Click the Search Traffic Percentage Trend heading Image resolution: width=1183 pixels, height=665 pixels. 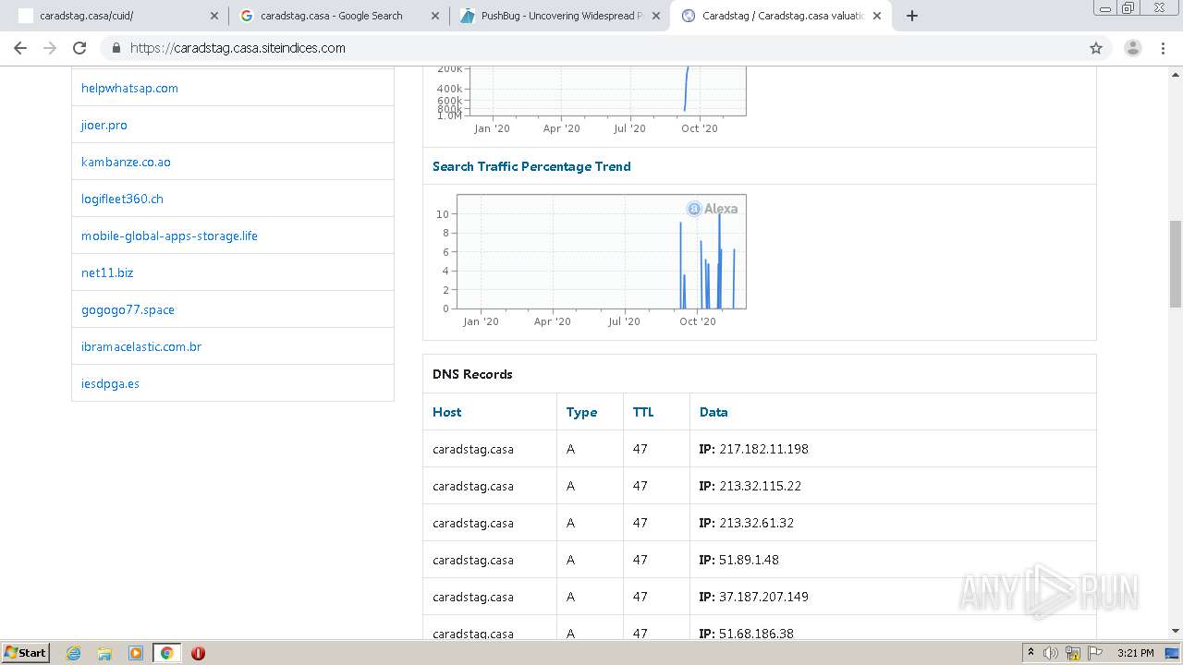tap(531, 166)
